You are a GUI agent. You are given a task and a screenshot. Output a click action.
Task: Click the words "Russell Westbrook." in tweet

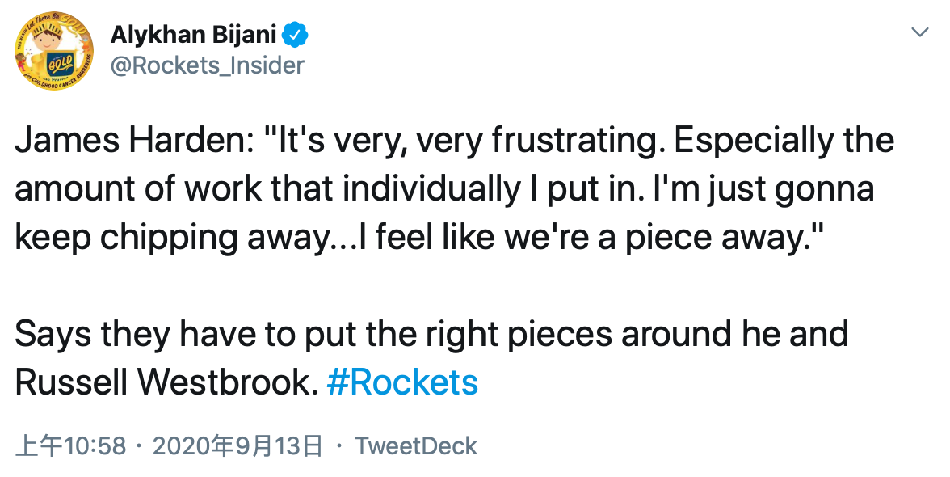pos(166,382)
